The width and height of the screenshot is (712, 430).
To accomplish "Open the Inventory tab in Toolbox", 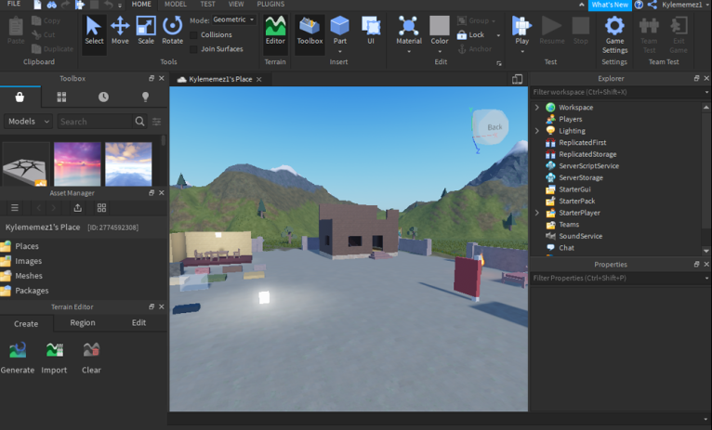I will coord(61,97).
